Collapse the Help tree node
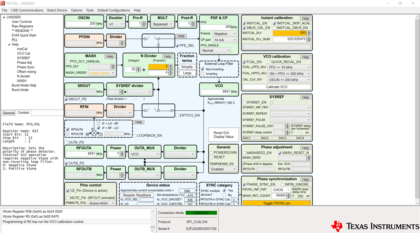The width and height of the screenshot is (420, 233). point(9,45)
